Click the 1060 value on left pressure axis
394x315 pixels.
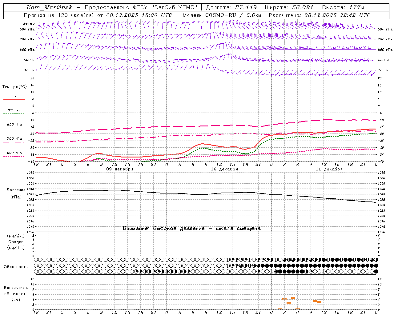[31, 173]
